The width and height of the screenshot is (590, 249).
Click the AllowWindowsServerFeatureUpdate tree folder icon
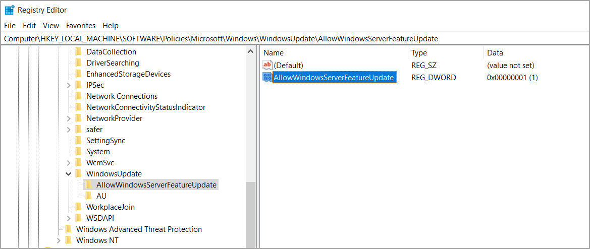(x=88, y=185)
